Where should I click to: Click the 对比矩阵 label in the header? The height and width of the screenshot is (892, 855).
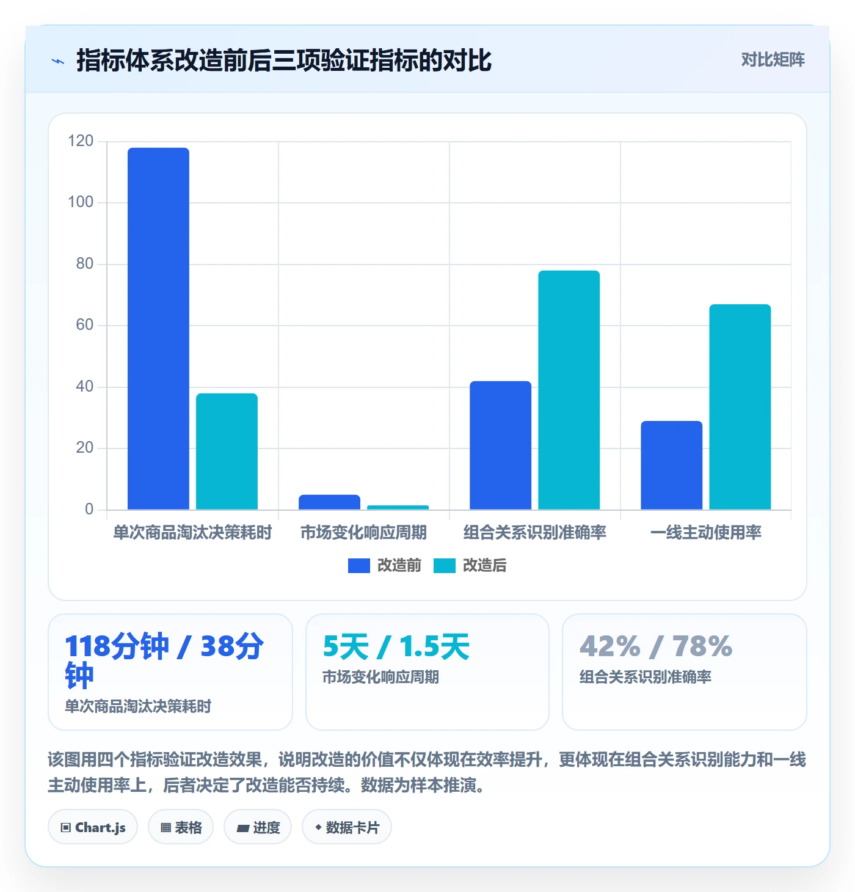(773, 60)
